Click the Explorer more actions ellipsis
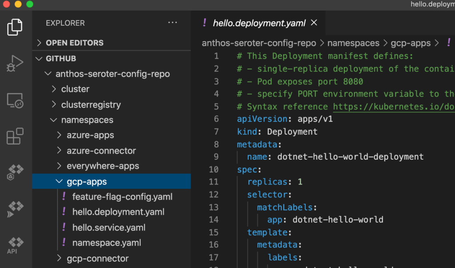 pyautogui.click(x=172, y=23)
